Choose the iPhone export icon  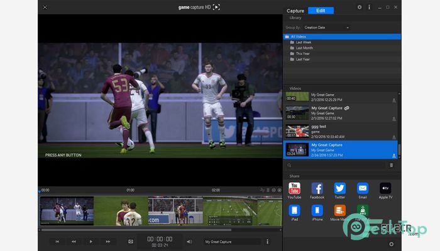317,211
